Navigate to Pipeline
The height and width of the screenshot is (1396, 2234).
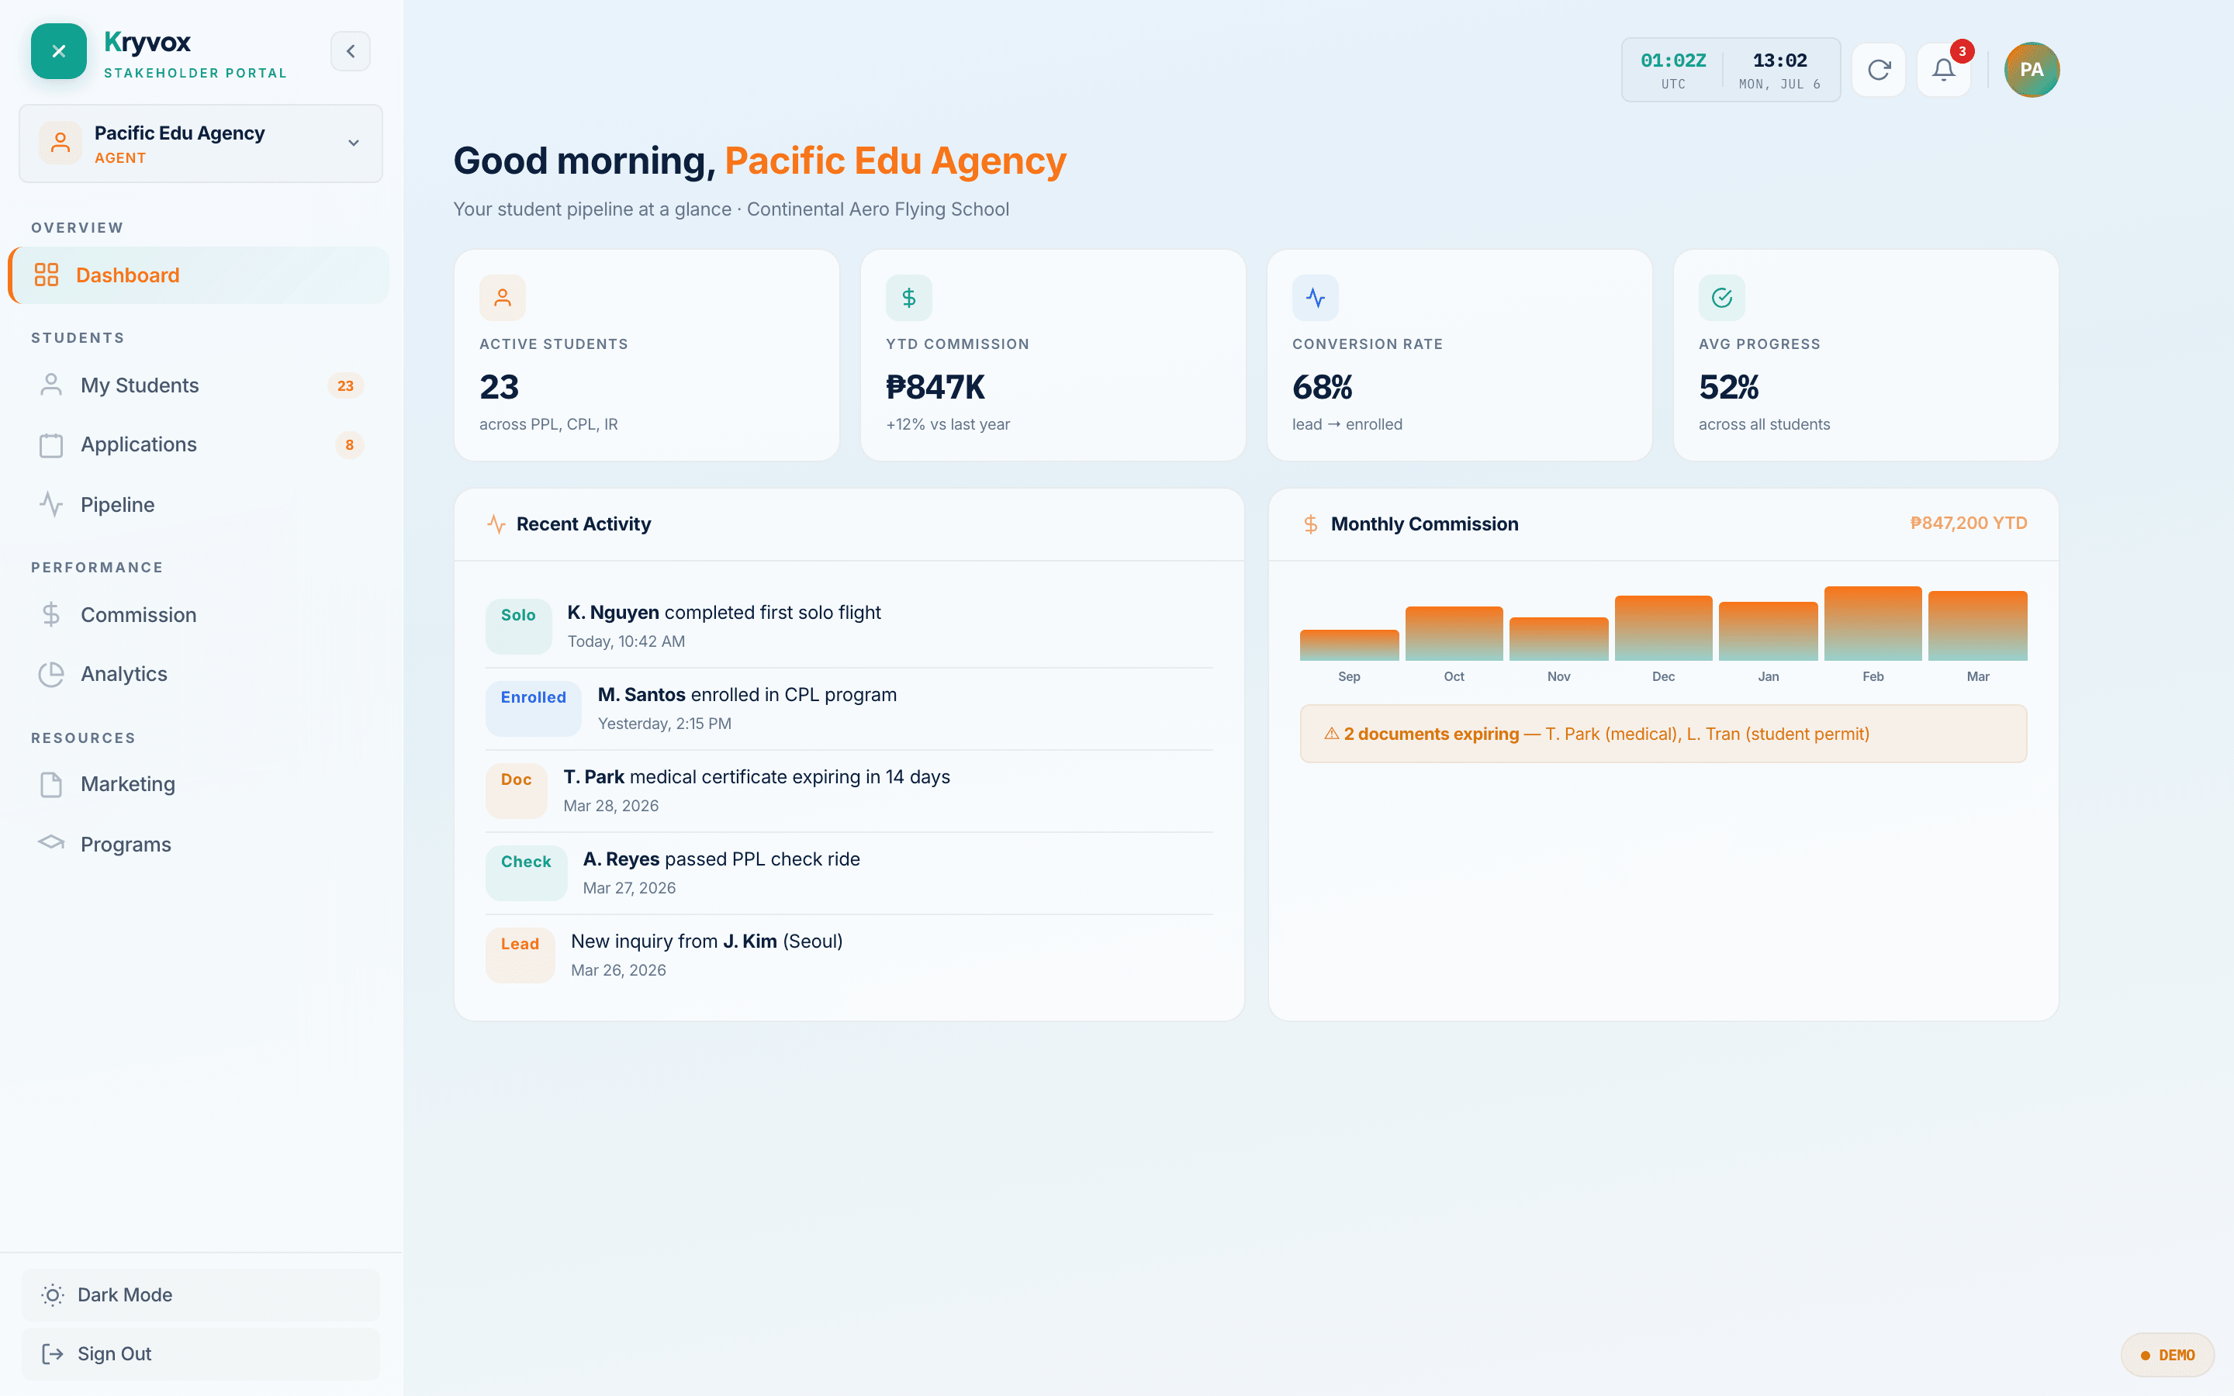pyautogui.click(x=199, y=505)
